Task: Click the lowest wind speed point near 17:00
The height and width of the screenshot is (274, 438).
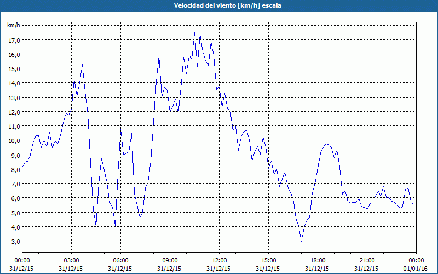Action: click(x=302, y=242)
